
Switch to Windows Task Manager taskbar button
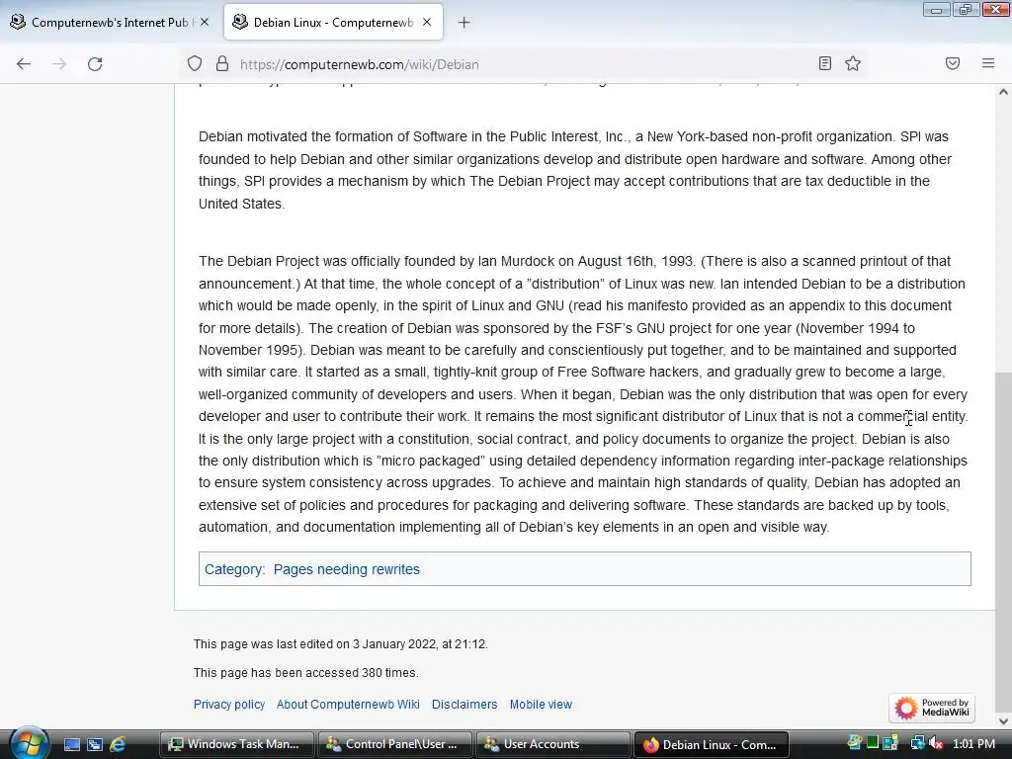(235, 744)
